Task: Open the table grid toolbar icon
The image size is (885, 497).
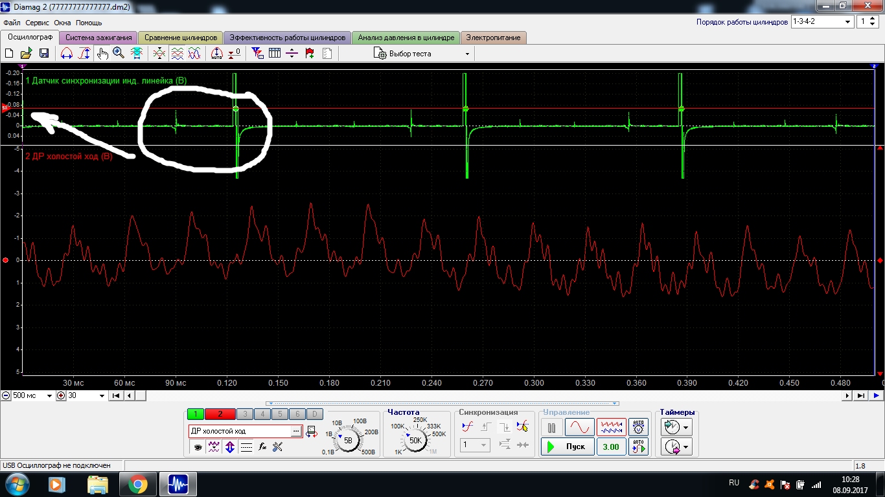Action: pyautogui.click(x=275, y=54)
